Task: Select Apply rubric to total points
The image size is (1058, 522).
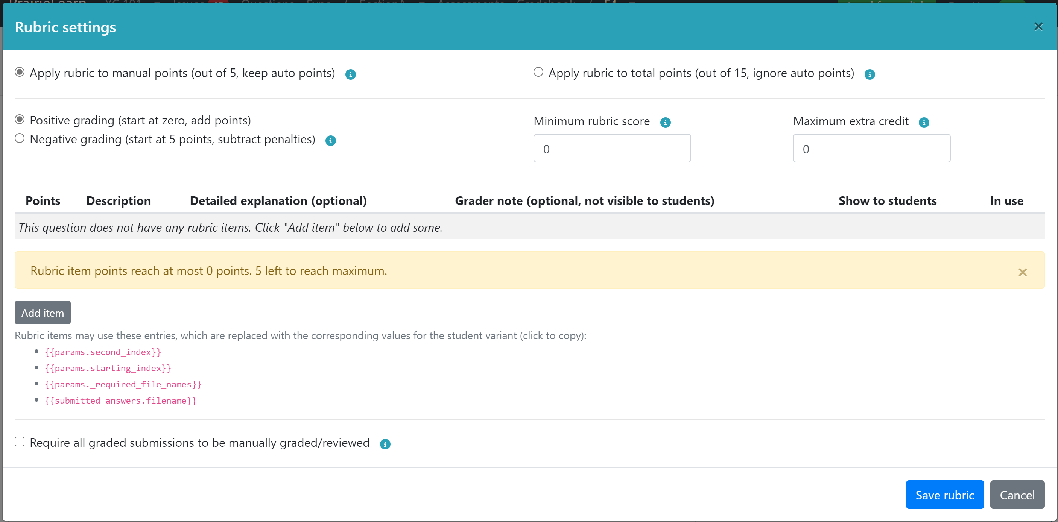Action: [x=538, y=72]
